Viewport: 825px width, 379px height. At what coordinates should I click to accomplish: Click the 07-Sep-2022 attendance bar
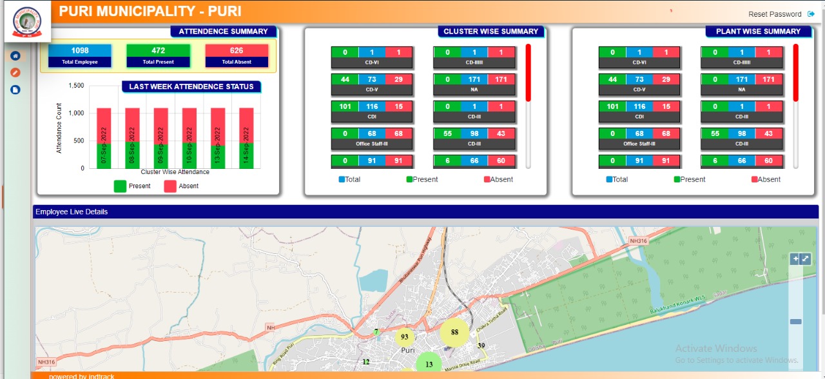coord(104,138)
